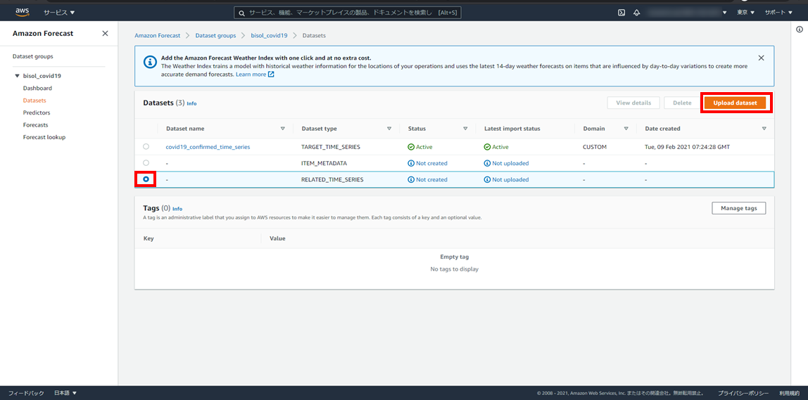Image resolution: width=808 pixels, height=400 pixels.
Task: Click the Upload dataset button
Action: [x=735, y=103]
